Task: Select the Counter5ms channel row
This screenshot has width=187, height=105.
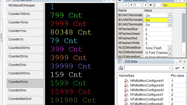Action: 25,92
